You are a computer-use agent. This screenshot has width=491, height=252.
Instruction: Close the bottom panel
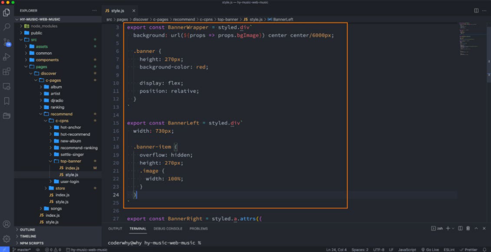click(x=484, y=229)
